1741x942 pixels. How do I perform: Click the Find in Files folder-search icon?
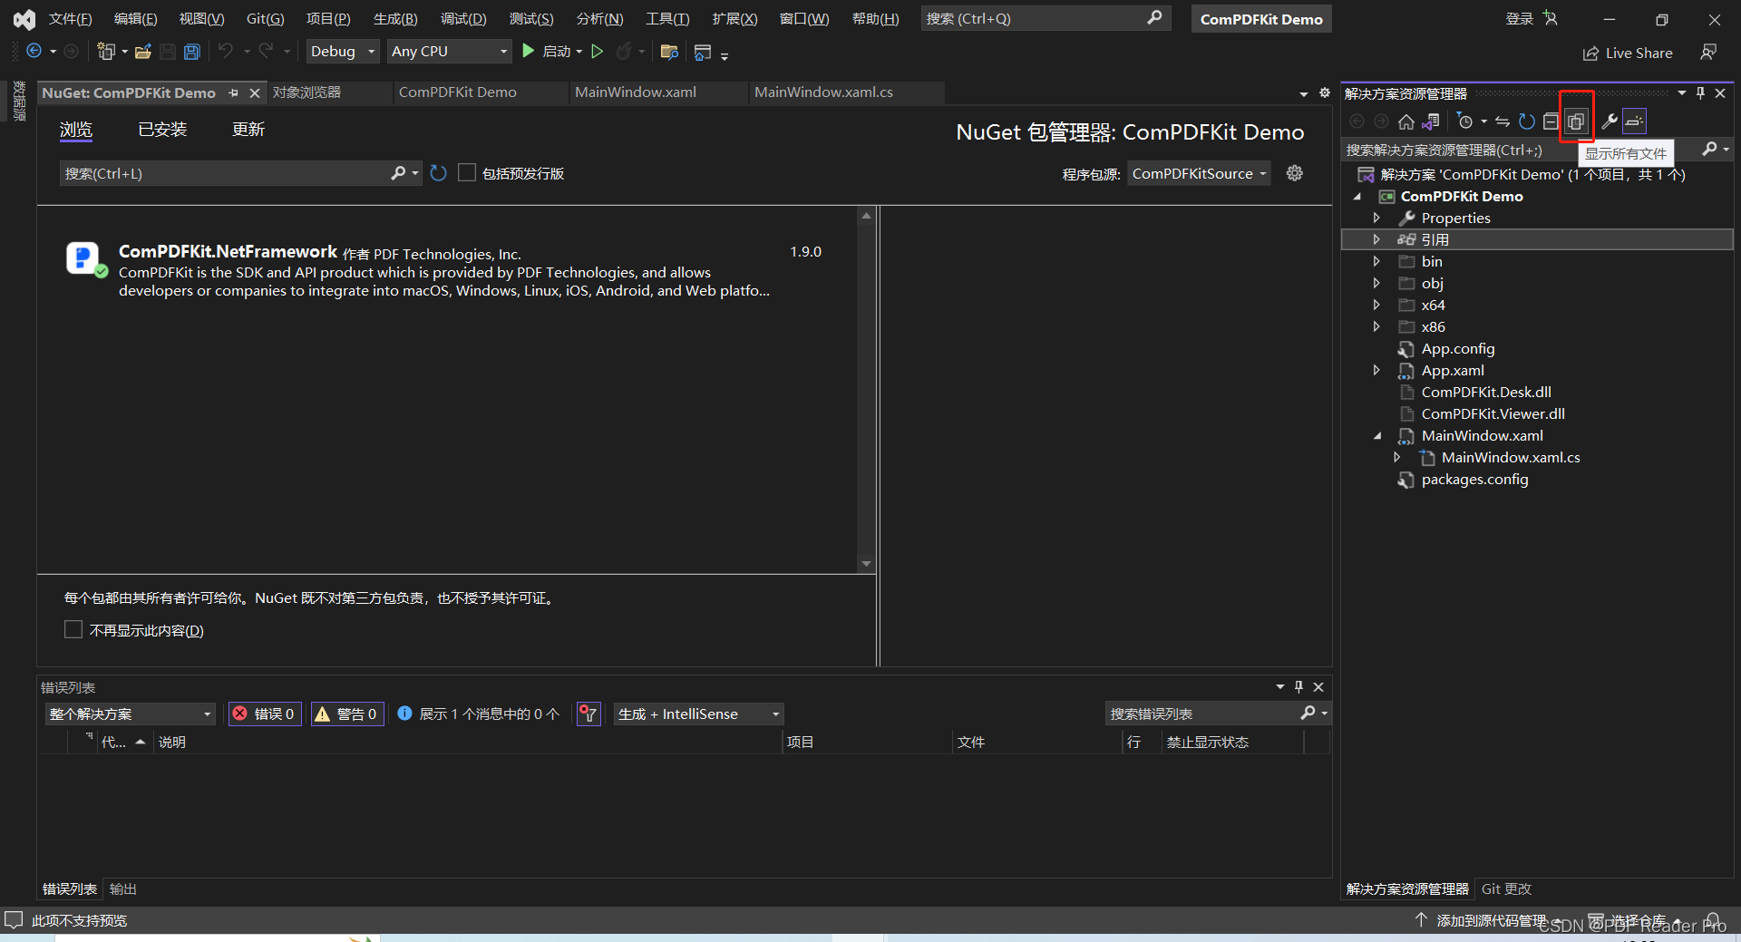click(669, 52)
